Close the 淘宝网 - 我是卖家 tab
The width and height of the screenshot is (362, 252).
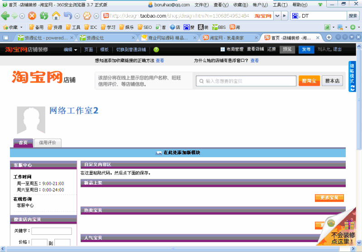(x=256, y=37)
